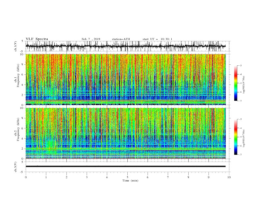Image resolution: width=258 pixels, height=199 pixels.
Task: Click the "Time (min)" axis label
Action: [x=130, y=180]
